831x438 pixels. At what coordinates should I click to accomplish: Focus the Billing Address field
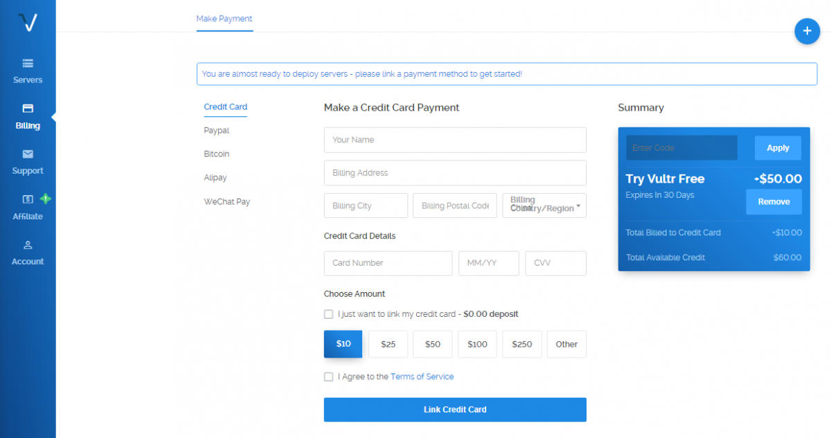point(455,173)
